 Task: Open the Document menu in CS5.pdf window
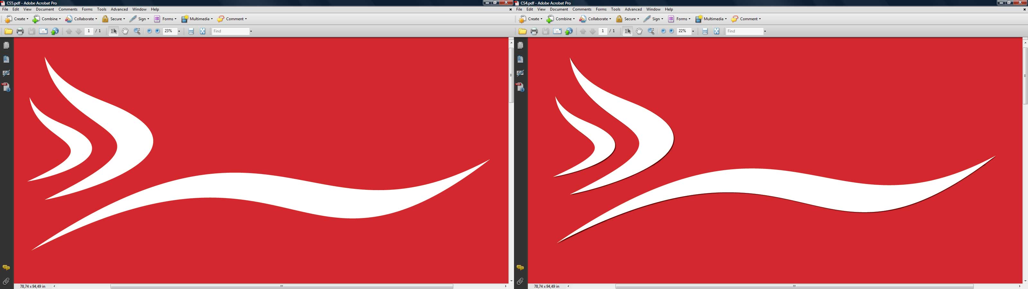pos(45,9)
